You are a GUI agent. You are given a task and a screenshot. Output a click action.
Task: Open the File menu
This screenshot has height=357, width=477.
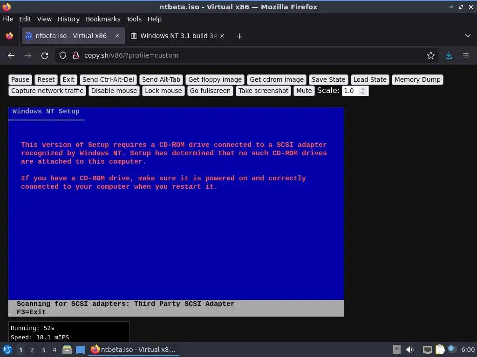(8, 19)
